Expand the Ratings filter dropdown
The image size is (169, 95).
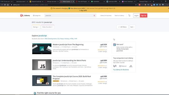(36, 27)
